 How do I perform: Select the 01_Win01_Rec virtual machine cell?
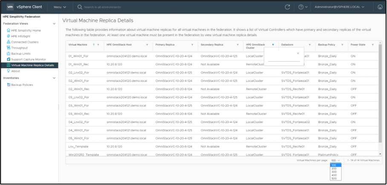point(78,64)
